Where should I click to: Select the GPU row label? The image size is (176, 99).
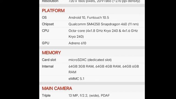(x=46, y=43)
